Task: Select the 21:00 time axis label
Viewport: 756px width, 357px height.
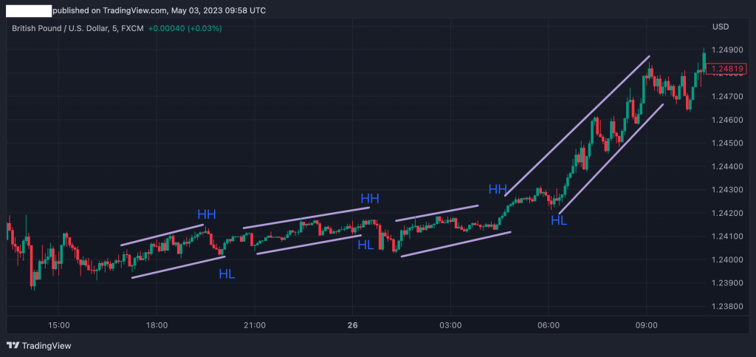Action: (x=254, y=325)
